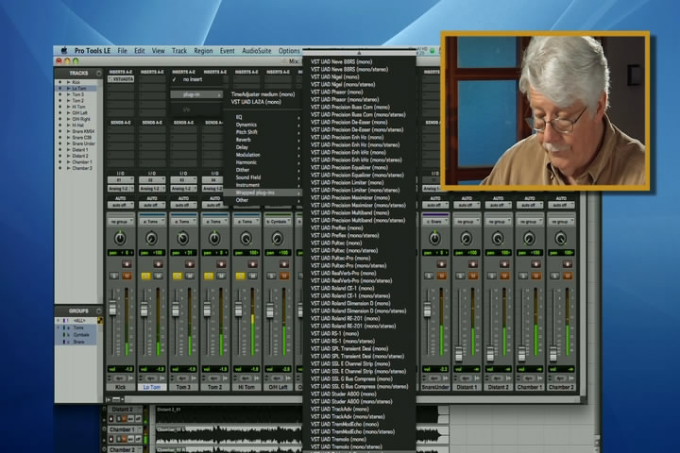Click the scroll-up arrow atop the plug-in list

[x=359, y=53]
